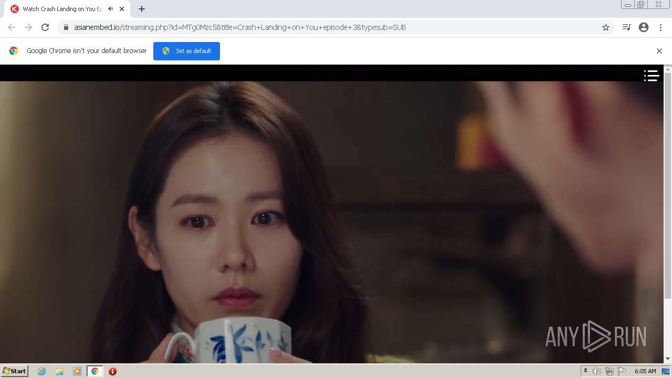Open the media control button in toolbar

click(x=626, y=27)
